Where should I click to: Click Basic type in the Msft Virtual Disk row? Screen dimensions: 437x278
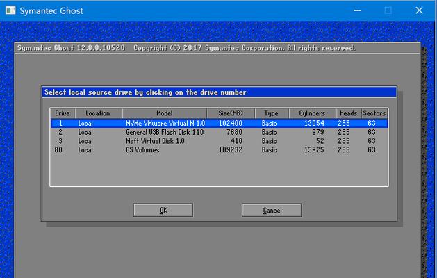pos(270,141)
